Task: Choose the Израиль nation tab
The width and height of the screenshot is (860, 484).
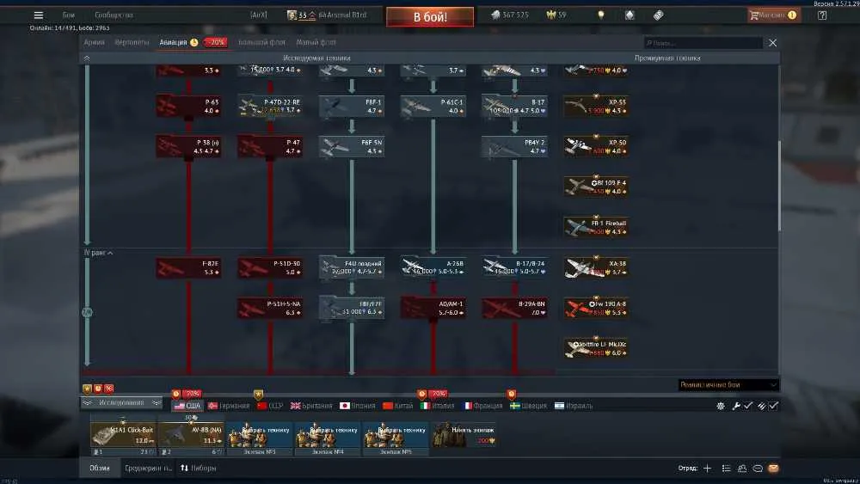Action: coord(573,406)
